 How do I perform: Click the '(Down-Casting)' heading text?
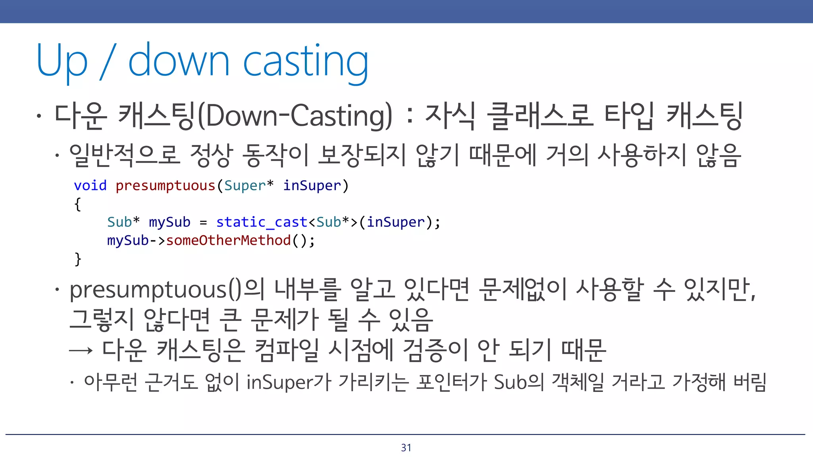(x=295, y=116)
